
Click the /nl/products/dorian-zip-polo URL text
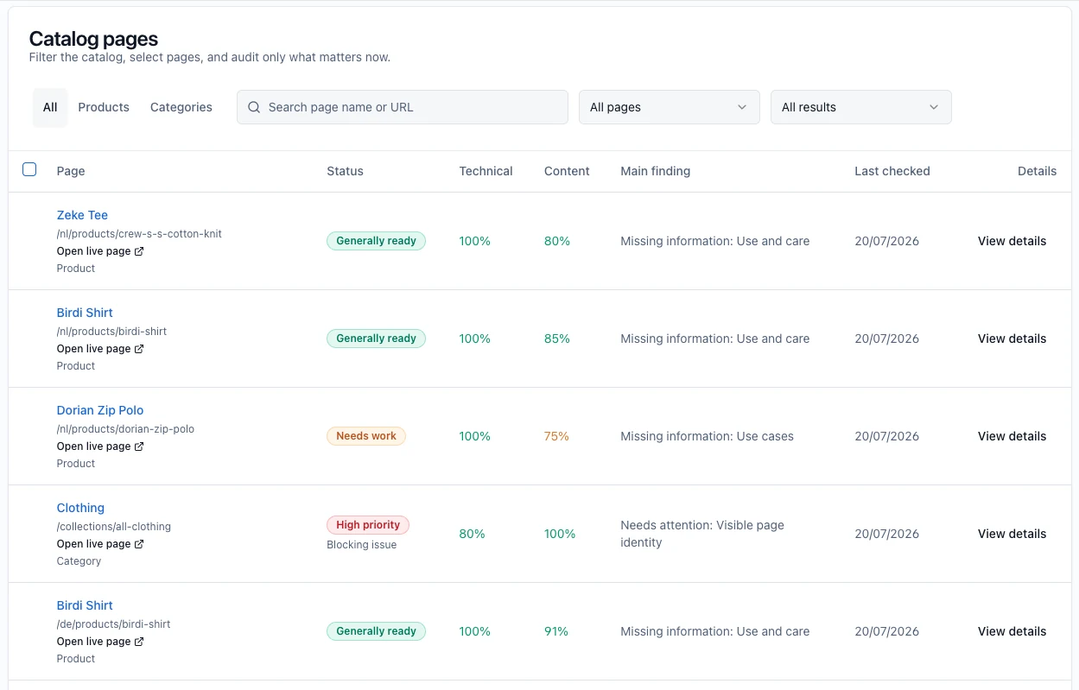point(125,429)
